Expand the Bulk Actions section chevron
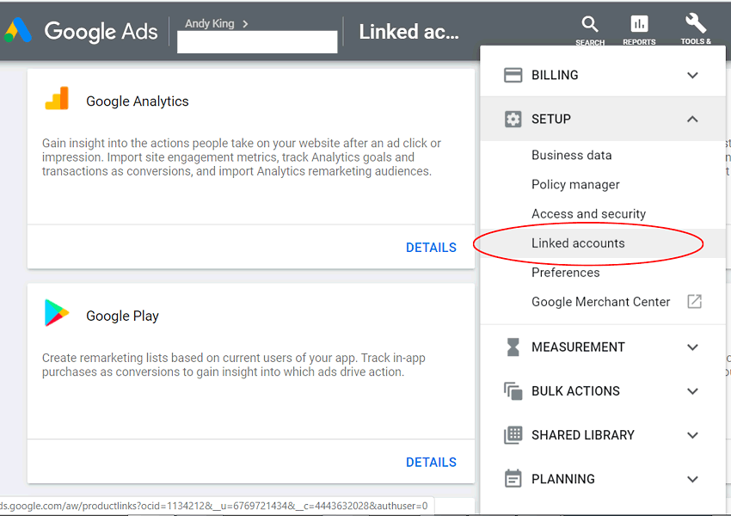This screenshot has height=516, width=731. [x=692, y=391]
